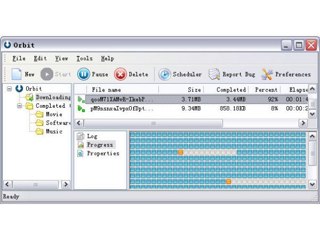
Task: Open the Preferences tools icon
Action: (267, 74)
